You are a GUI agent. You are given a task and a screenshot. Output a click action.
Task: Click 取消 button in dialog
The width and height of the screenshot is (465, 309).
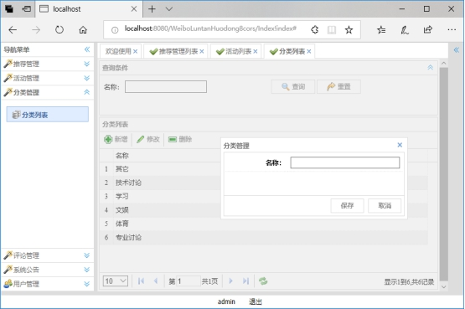385,205
